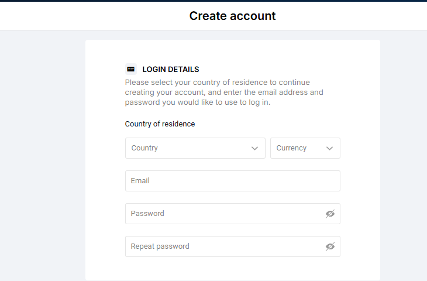This screenshot has width=427, height=281.
Task: Show password using Password field eye icon
Action: [330, 214]
